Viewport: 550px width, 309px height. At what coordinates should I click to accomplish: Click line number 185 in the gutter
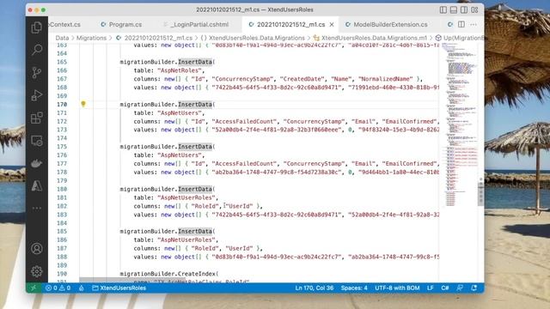pos(62,232)
